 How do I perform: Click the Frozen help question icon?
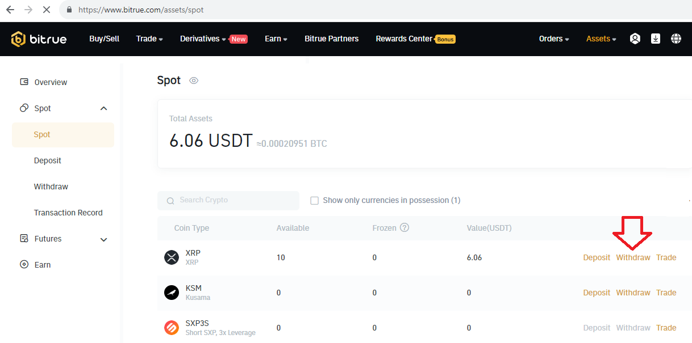pyautogui.click(x=405, y=228)
